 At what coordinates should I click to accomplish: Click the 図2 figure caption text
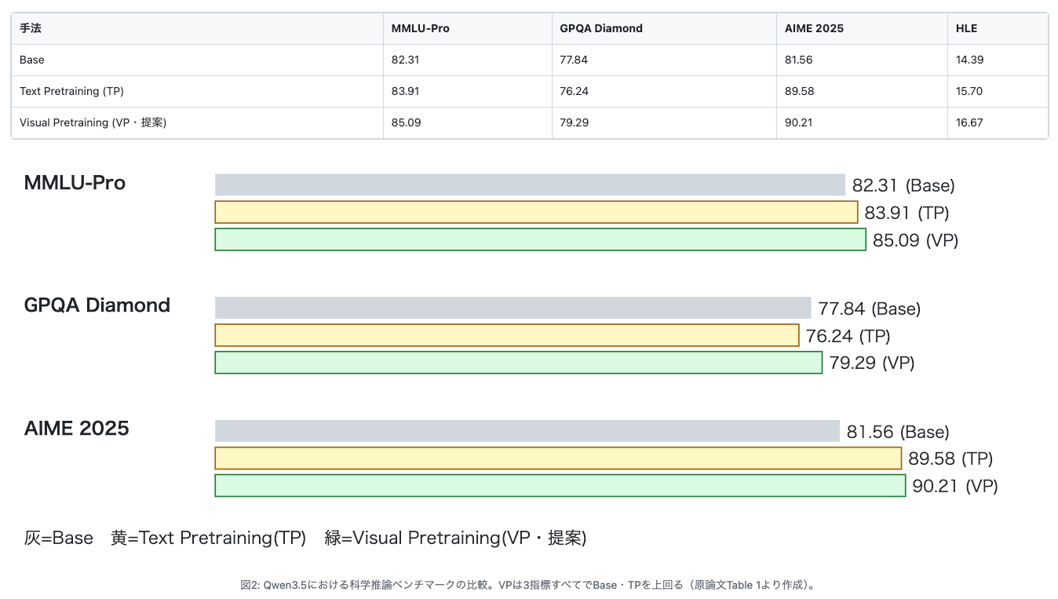pyautogui.click(x=529, y=585)
